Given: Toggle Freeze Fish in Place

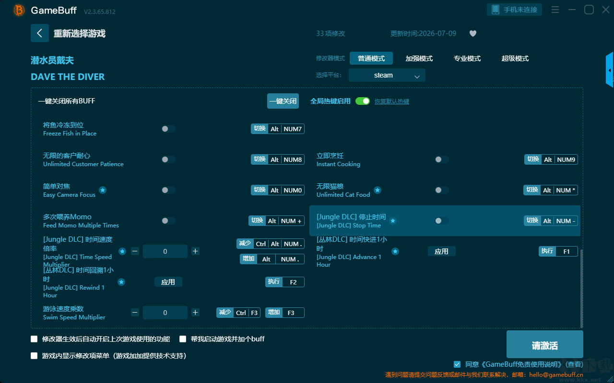Looking at the screenshot, I should coord(168,129).
